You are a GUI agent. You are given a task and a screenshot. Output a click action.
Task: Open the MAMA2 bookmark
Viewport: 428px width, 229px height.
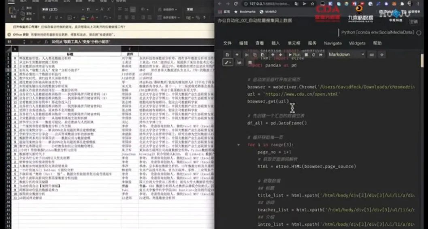268,12
